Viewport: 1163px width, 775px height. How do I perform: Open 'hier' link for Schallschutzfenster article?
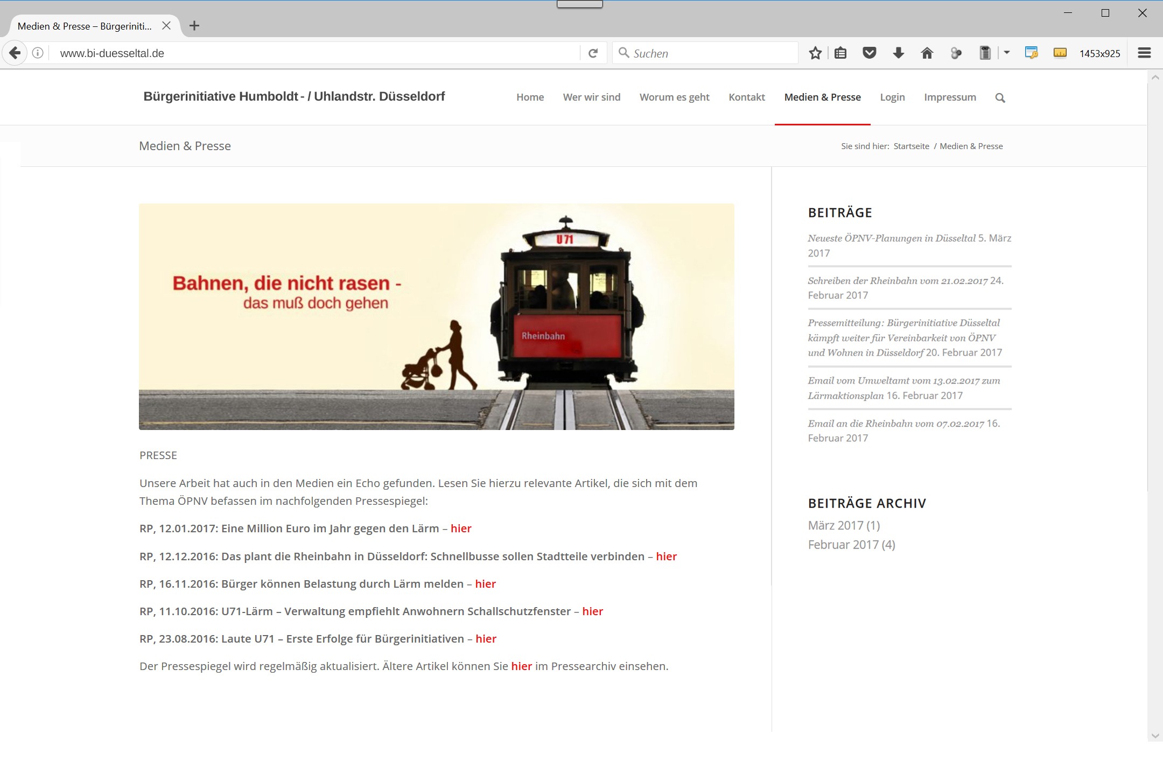pos(592,611)
